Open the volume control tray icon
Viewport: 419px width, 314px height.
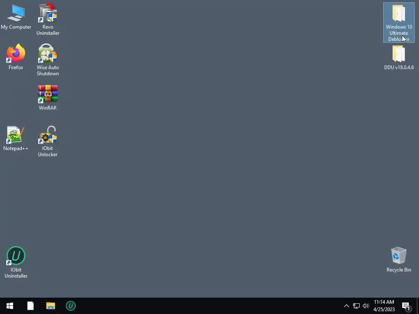coord(366,306)
